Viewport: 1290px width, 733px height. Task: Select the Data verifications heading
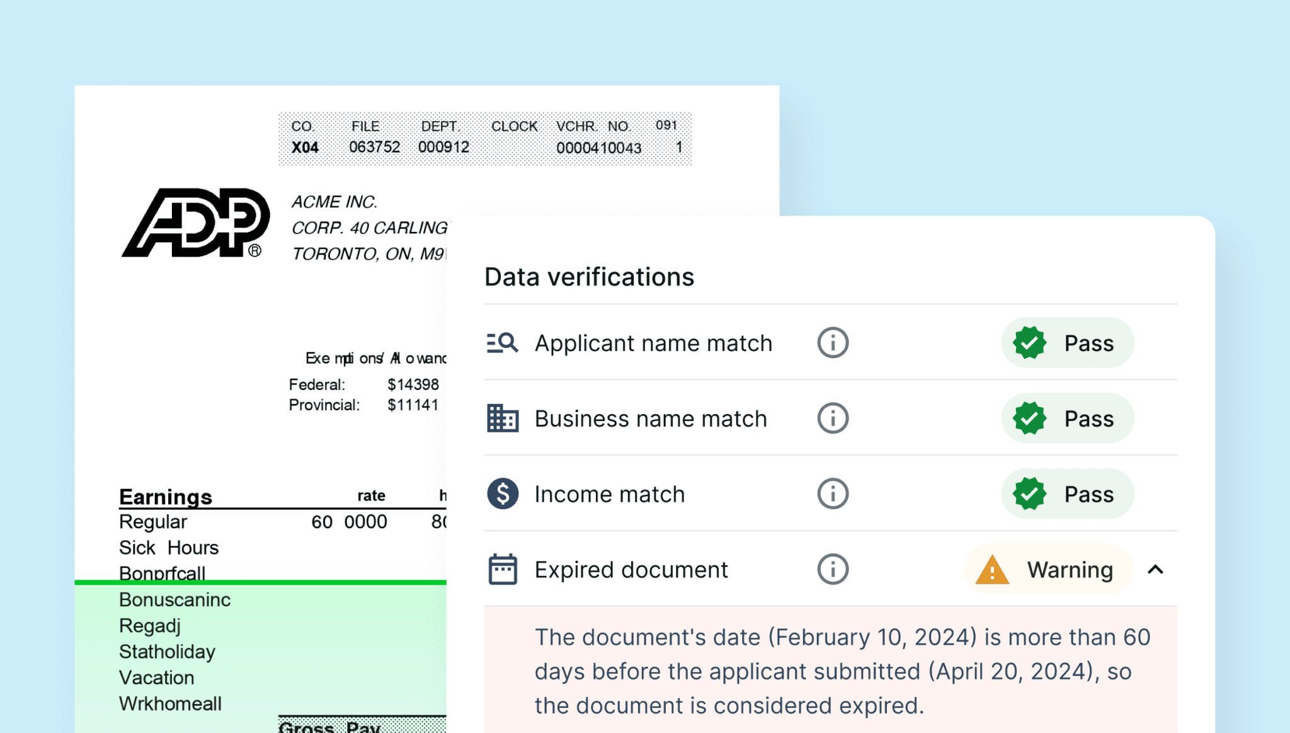tap(590, 277)
